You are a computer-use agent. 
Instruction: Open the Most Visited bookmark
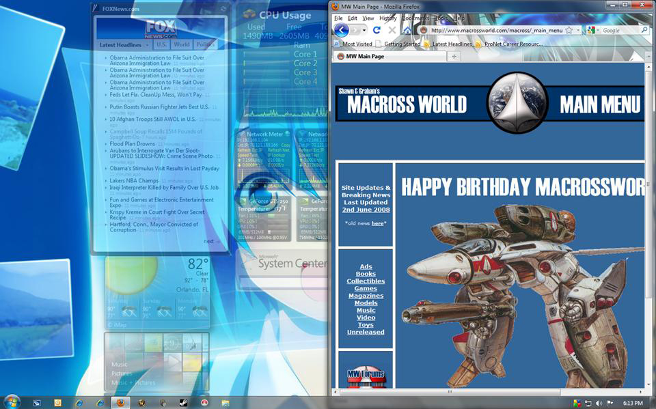coord(353,44)
